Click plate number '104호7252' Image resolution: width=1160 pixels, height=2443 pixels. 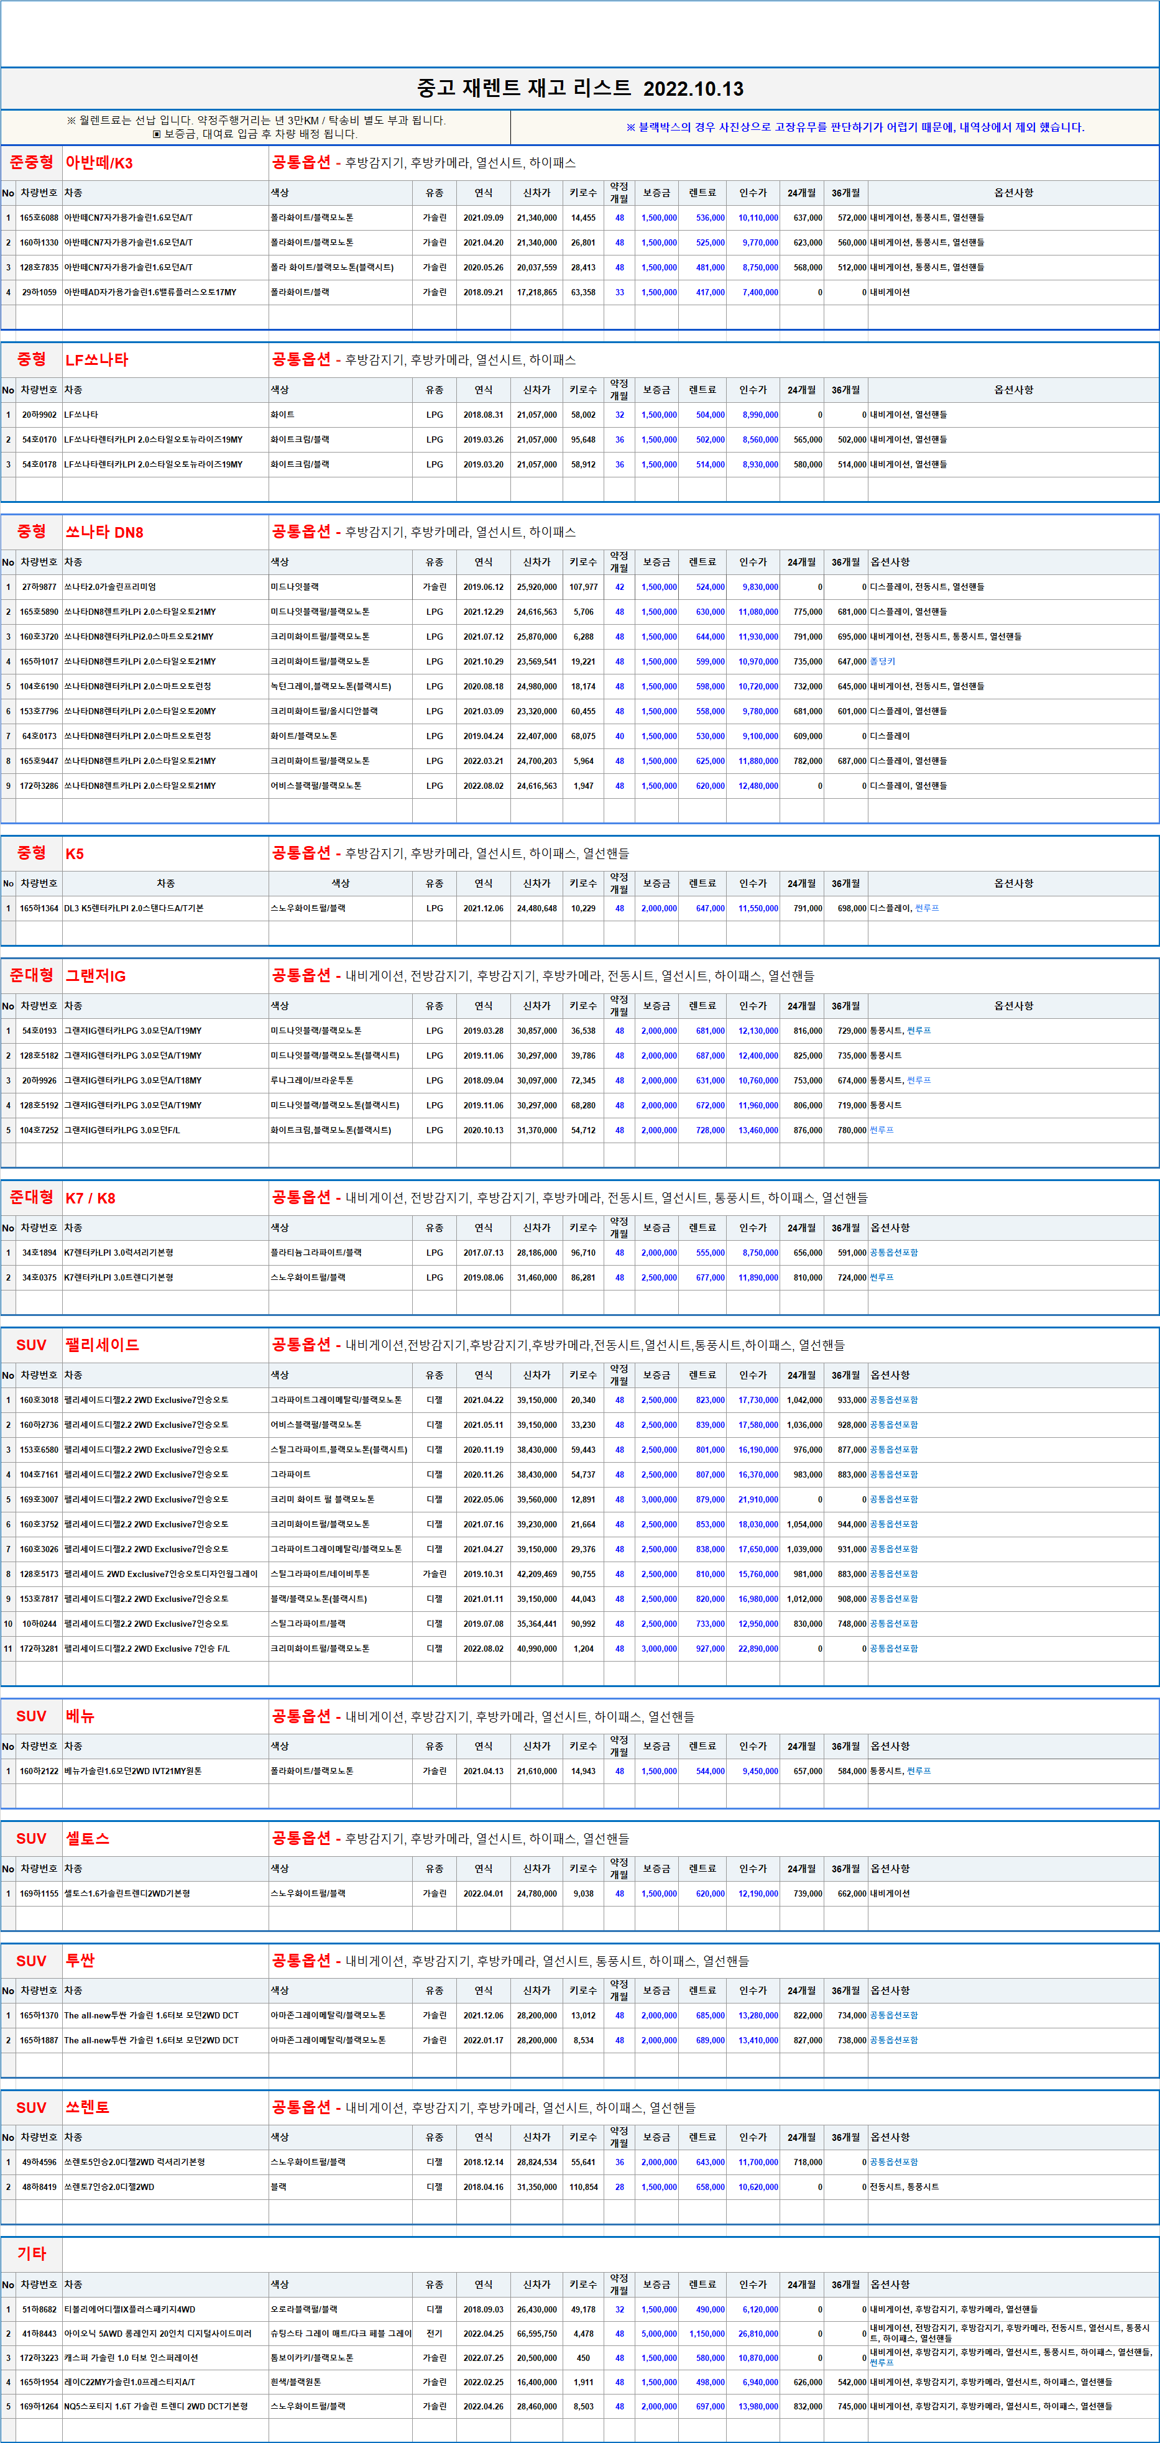(x=39, y=1131)
